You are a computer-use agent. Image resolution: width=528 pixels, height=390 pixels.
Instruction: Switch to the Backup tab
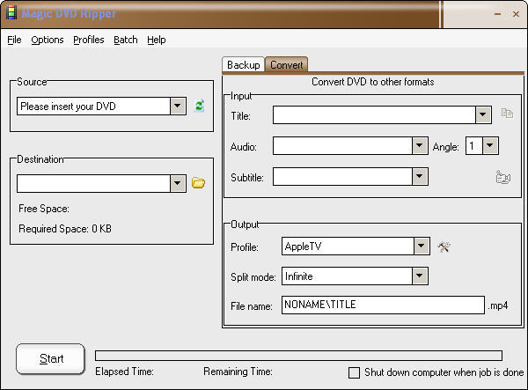[x=244, y=64]
